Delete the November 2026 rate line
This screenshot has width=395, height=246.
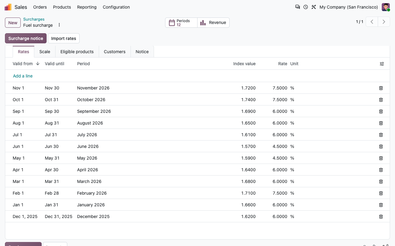381,88
